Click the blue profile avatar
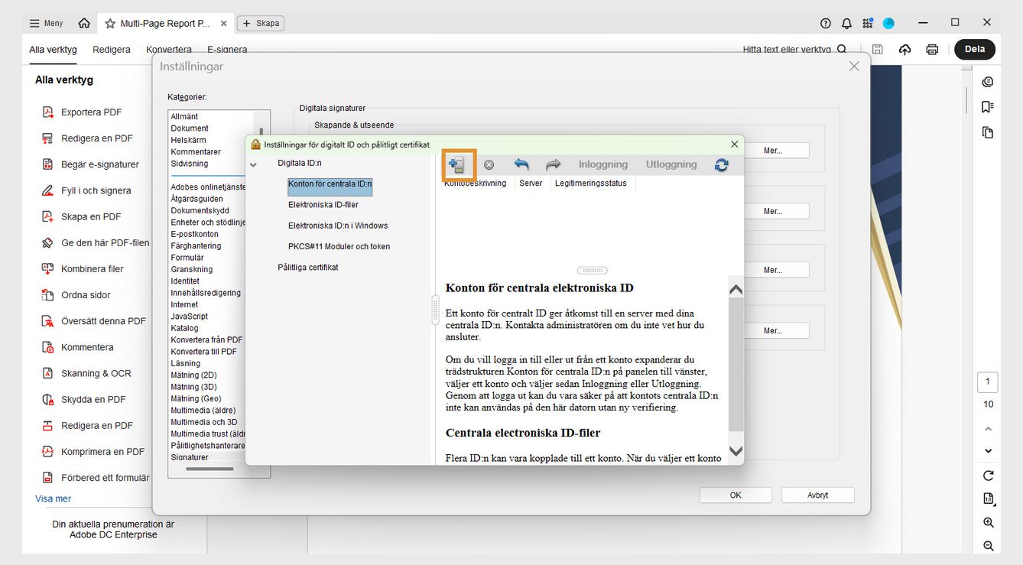The image size is (1023, 565). click(888, 24)
